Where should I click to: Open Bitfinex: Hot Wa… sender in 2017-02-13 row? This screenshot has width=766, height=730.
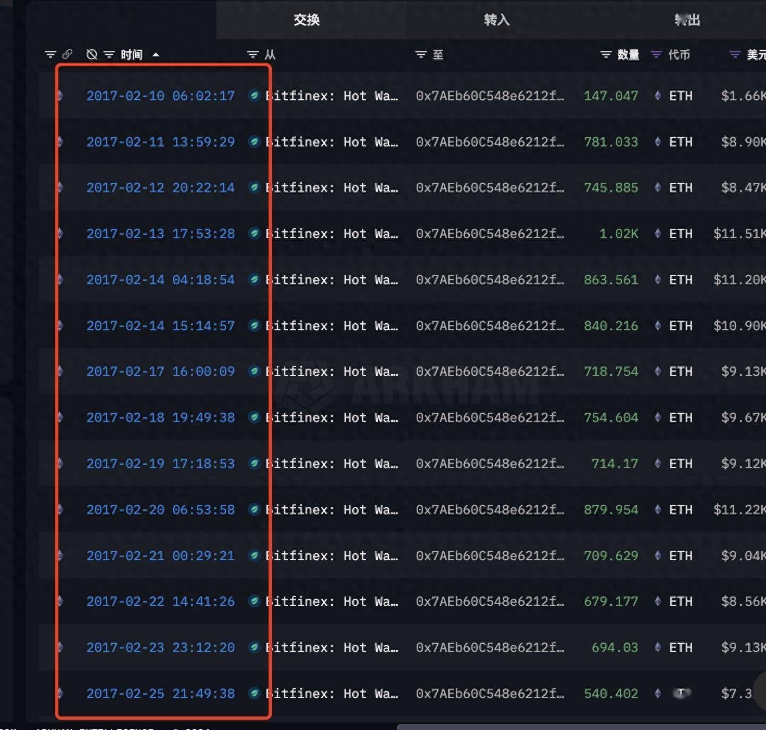click(331, 234)
